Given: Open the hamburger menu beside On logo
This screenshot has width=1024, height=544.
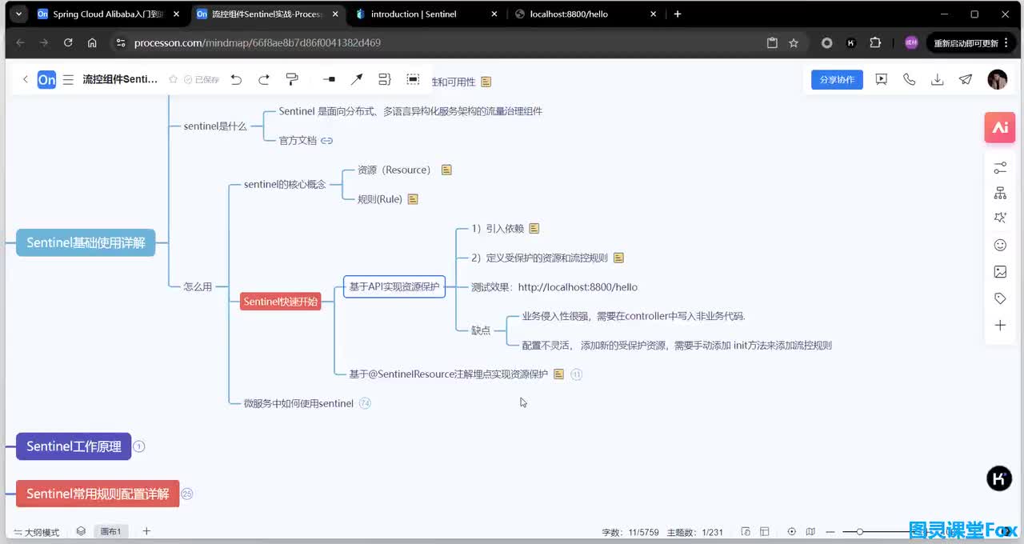Looking at the screenshot, I should 68,79.
